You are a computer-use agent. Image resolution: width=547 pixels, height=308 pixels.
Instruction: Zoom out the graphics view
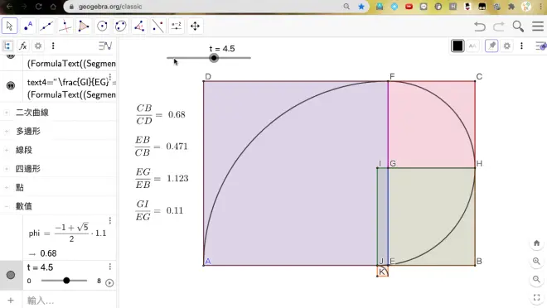[536, 279]
